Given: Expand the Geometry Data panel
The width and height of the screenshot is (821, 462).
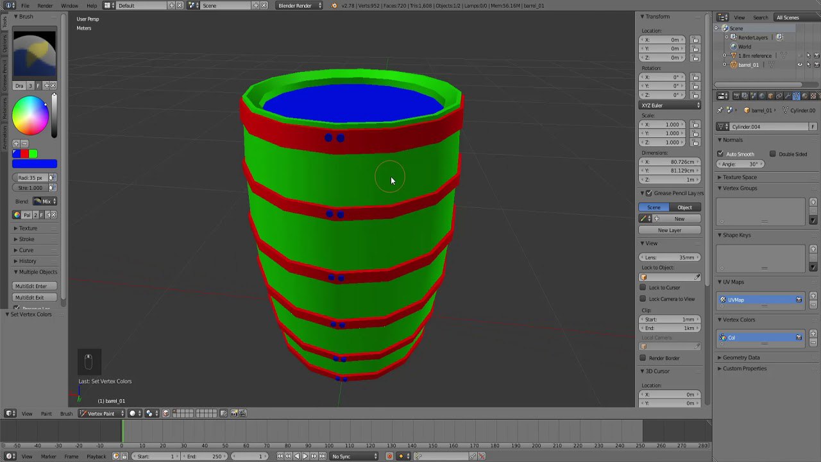Looking at the screenshot, I should (741, 357).
